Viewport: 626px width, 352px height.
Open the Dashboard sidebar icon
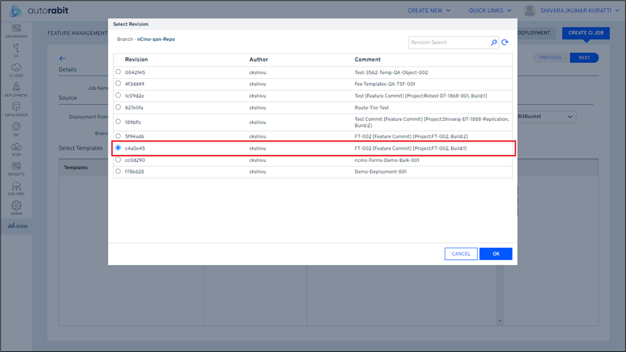pos(16,30)
